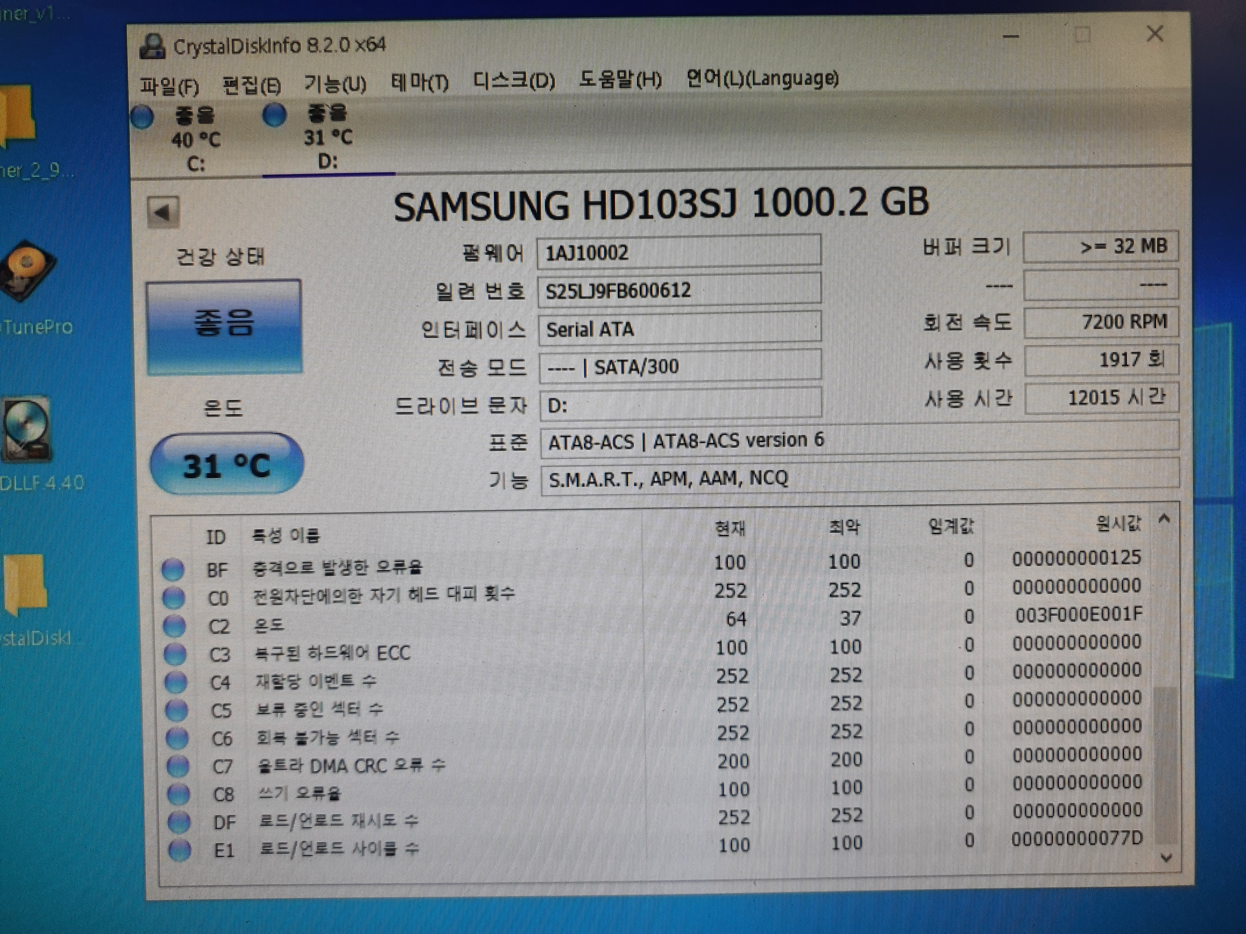Open the desktop folder icon above the stalDiskI label
This screenshot has height=934, width=1246.
[x=25, y=584]
